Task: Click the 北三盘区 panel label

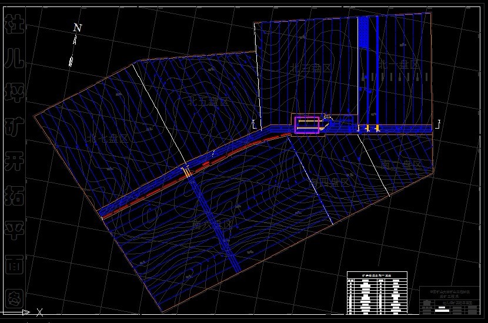Action: coord(310,68)
